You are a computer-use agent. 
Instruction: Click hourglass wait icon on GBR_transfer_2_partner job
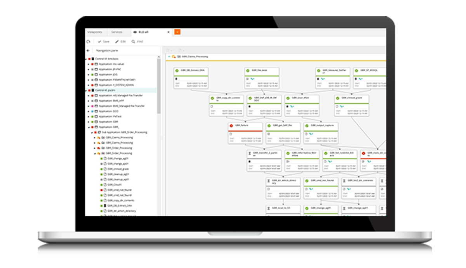(x=250, y=153)
